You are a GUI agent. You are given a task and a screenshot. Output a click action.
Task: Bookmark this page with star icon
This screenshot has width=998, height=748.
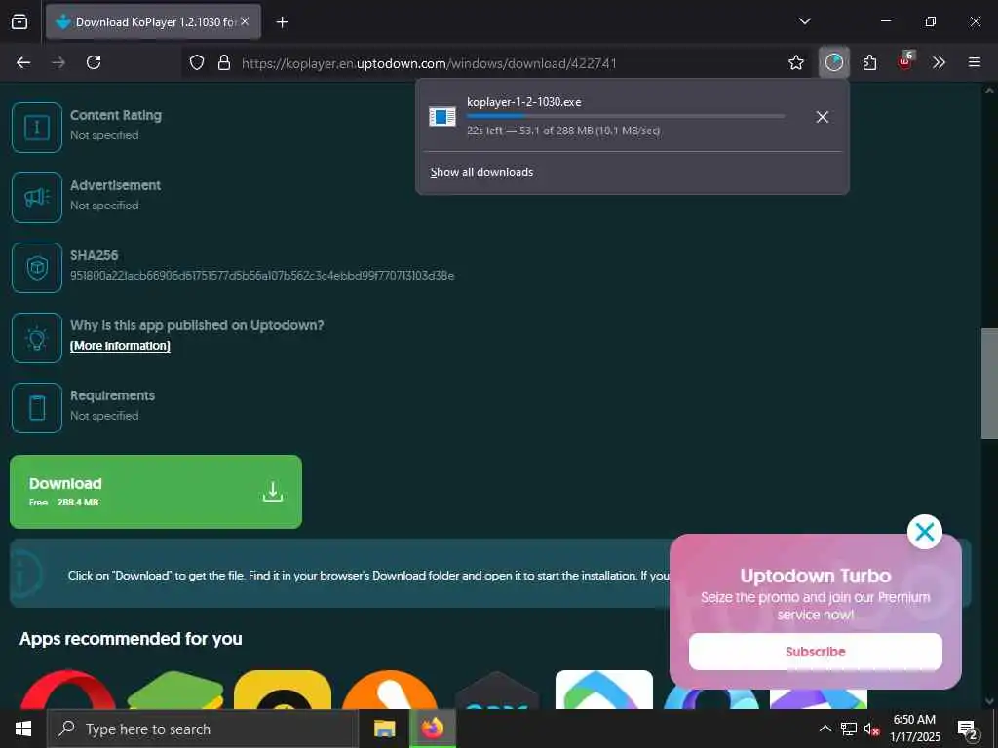795,62
